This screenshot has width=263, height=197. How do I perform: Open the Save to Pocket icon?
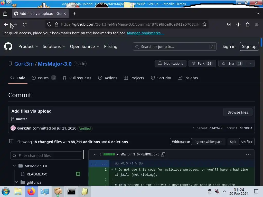coord(229,24)
